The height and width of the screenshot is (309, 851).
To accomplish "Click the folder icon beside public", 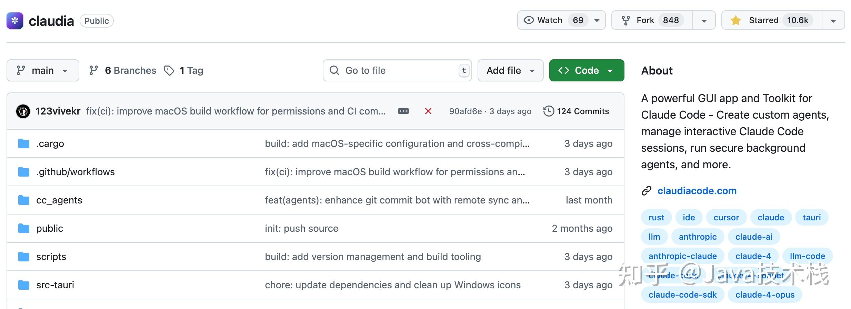I will pyautogui.click(x=24, y=228).
